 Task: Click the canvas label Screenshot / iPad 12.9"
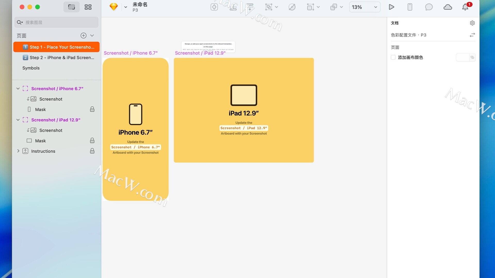pos(200,53)
